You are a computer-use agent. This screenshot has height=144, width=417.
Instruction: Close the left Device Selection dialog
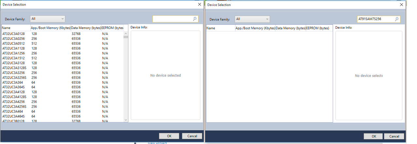(199, 5)
